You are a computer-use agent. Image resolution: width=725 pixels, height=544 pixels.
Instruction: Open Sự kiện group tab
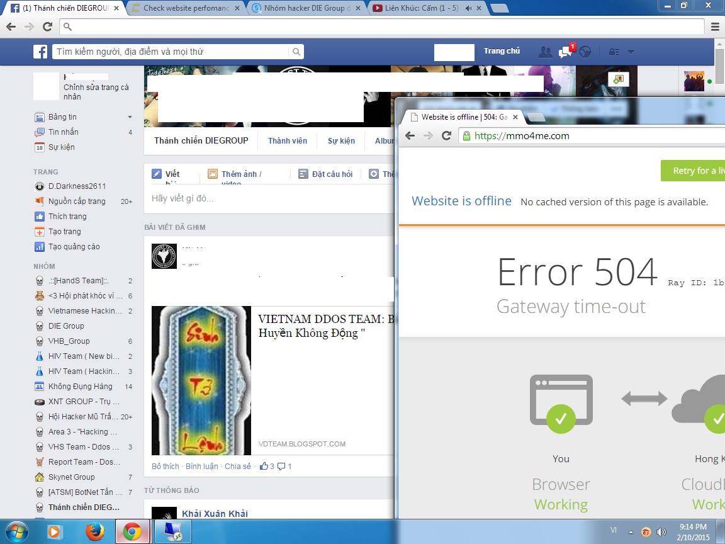tap(341, 140)
